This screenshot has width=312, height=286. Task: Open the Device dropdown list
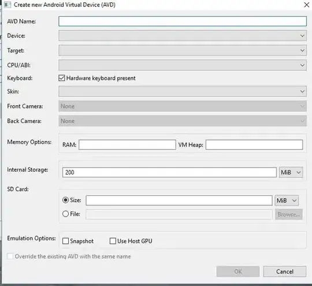pos(183,36)
